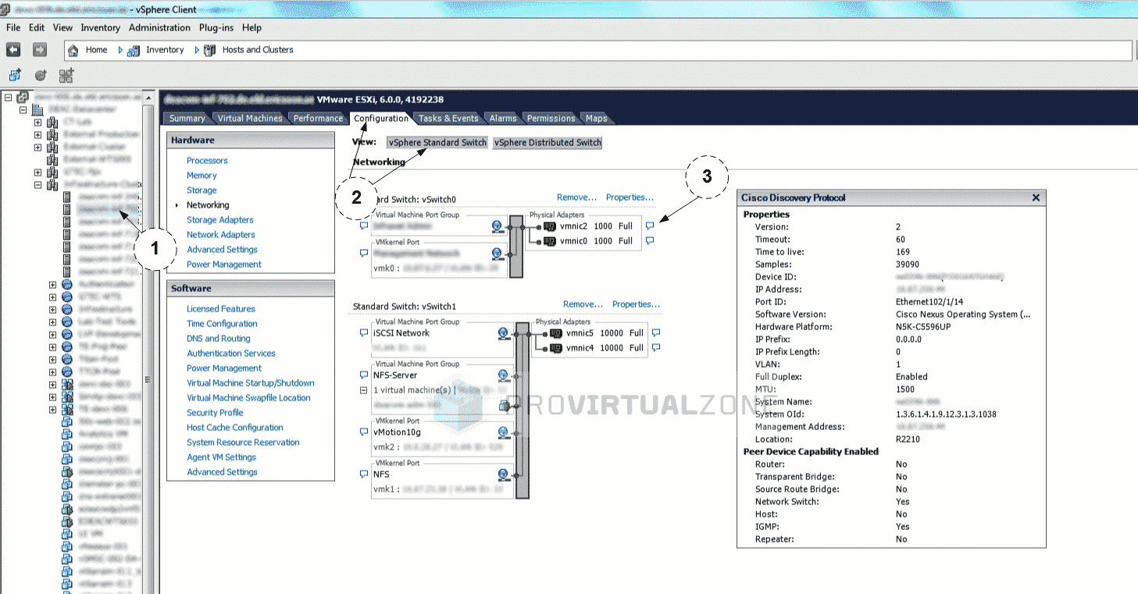Screen dimensions: 1138x594
Task: Open Security Profile under Software
Action: (x=215, y=413)
